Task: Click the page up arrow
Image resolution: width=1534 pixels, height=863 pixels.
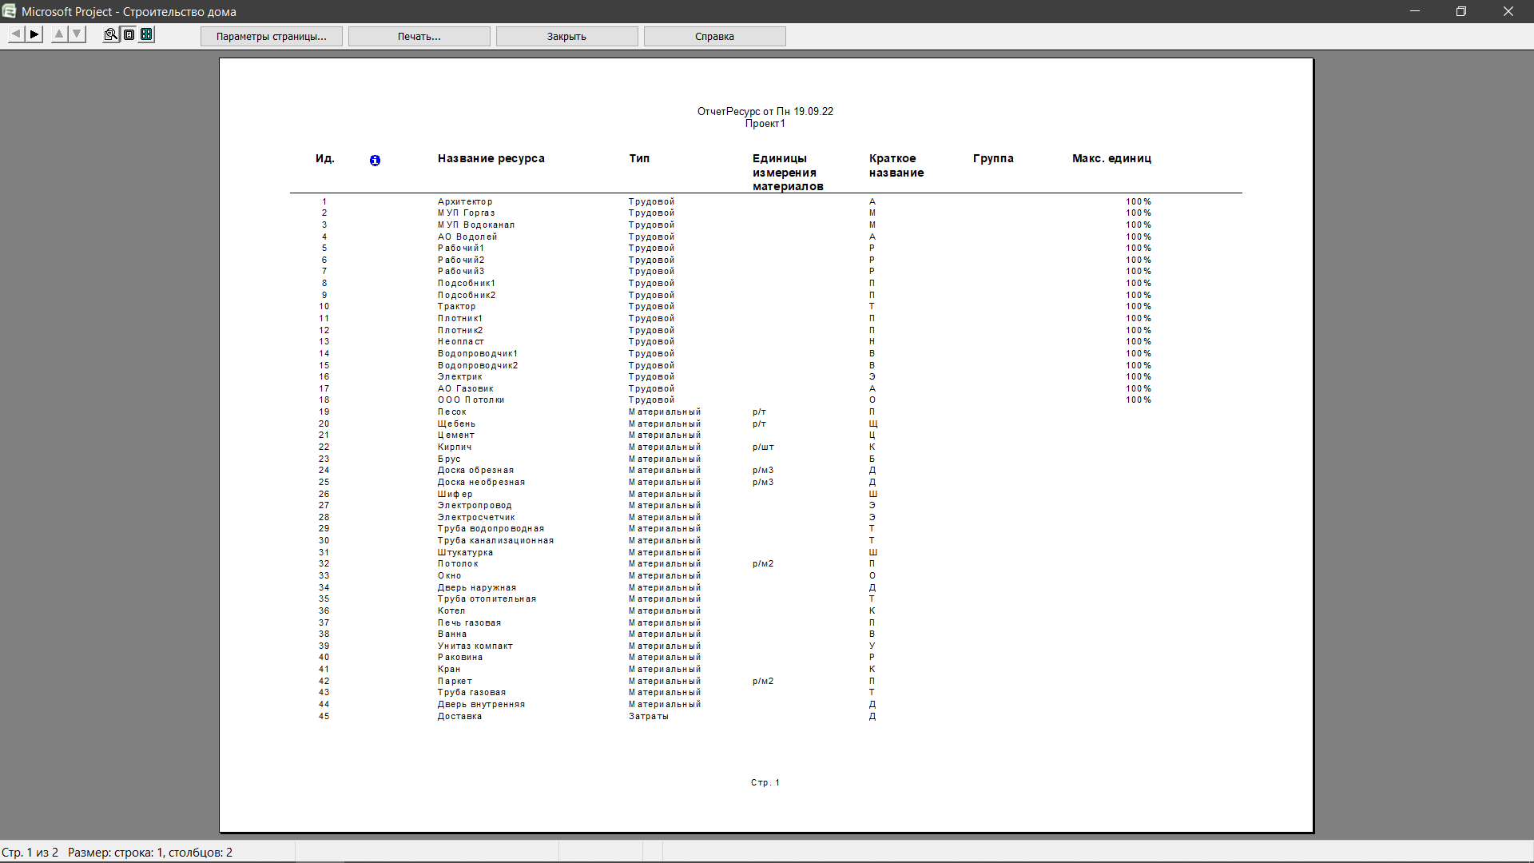Action: tap(59, 34)
